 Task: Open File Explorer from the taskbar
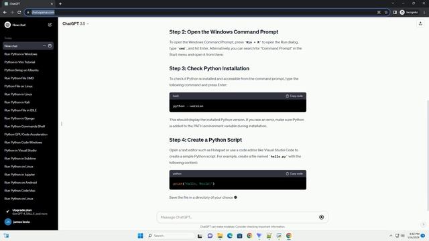pos(220,236)
